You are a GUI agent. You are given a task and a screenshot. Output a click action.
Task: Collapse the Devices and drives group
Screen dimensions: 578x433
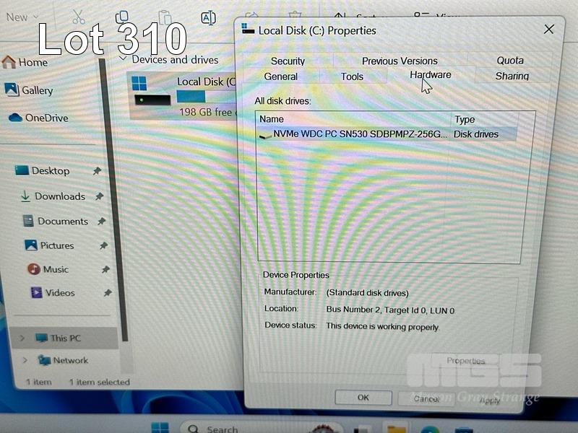(123, 59)
